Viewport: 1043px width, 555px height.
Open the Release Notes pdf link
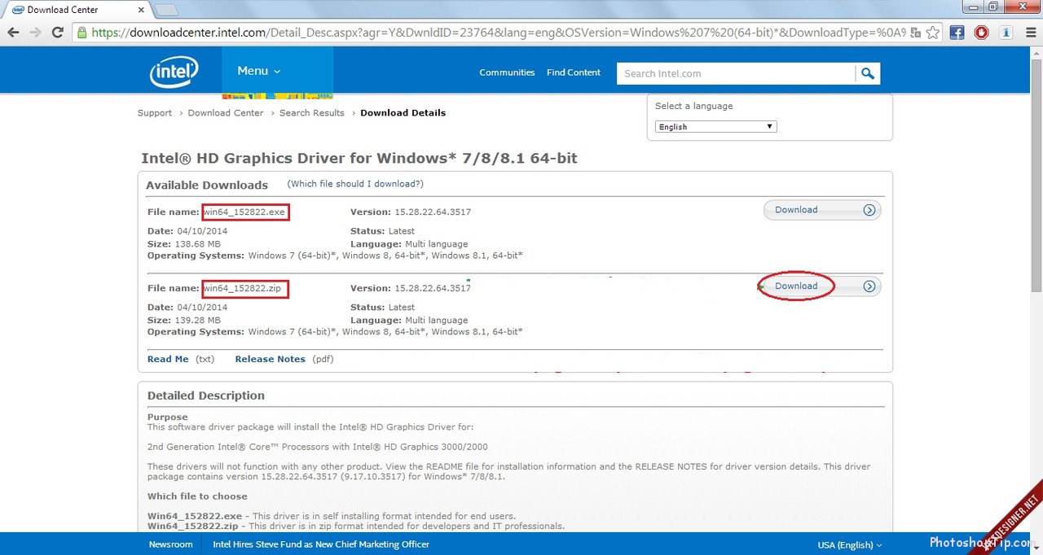[x=271, y=359]
